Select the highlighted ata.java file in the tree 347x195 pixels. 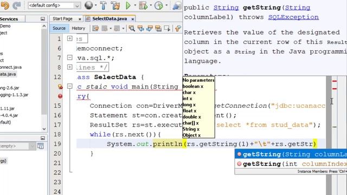pos(8,74)
